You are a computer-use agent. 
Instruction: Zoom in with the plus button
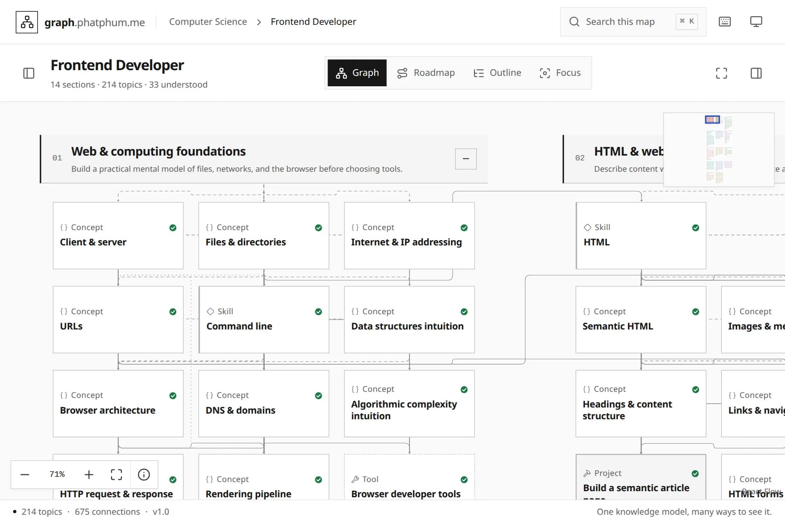coord(89,474)
